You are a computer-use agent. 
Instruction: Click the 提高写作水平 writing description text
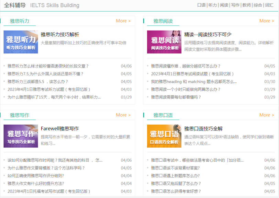click(86, 140)
